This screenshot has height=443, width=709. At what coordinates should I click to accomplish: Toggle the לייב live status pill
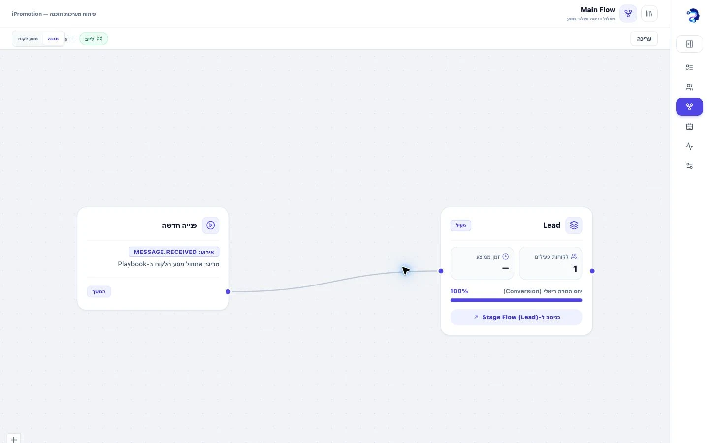click(94, 39)
